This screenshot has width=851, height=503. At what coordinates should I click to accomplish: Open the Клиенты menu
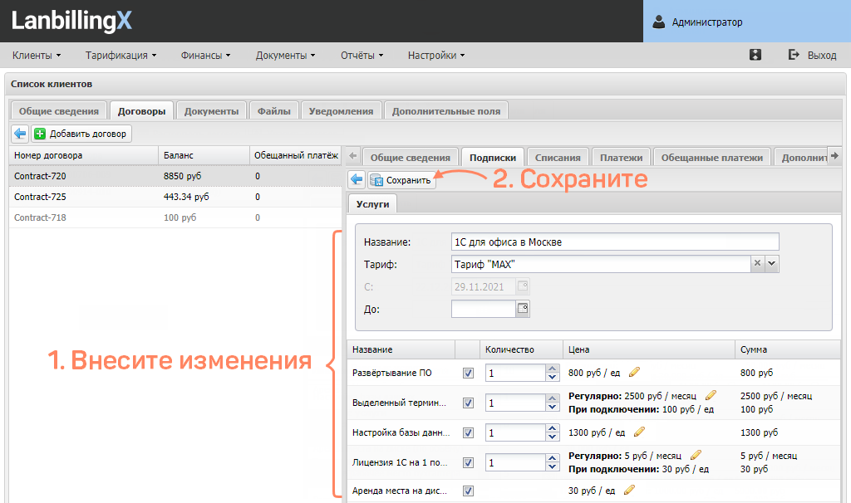37,56
